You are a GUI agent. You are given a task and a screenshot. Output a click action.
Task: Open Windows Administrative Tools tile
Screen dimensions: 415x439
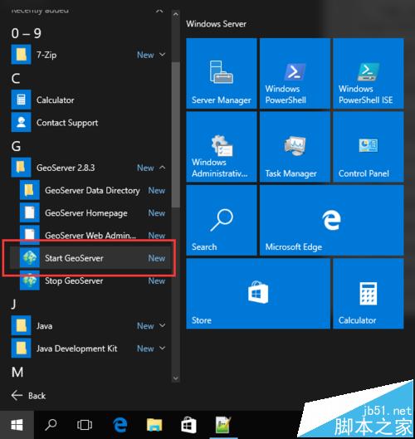point(222,147)
